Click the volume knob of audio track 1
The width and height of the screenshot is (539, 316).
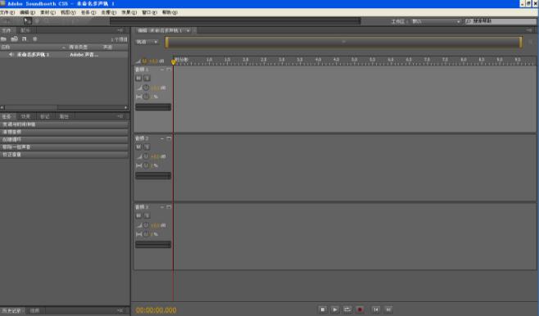146,88
